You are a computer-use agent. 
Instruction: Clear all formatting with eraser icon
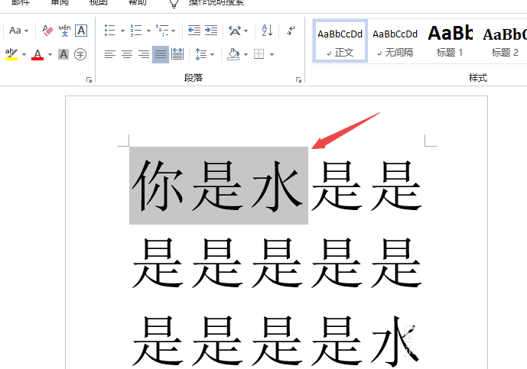tap(47, 31)
